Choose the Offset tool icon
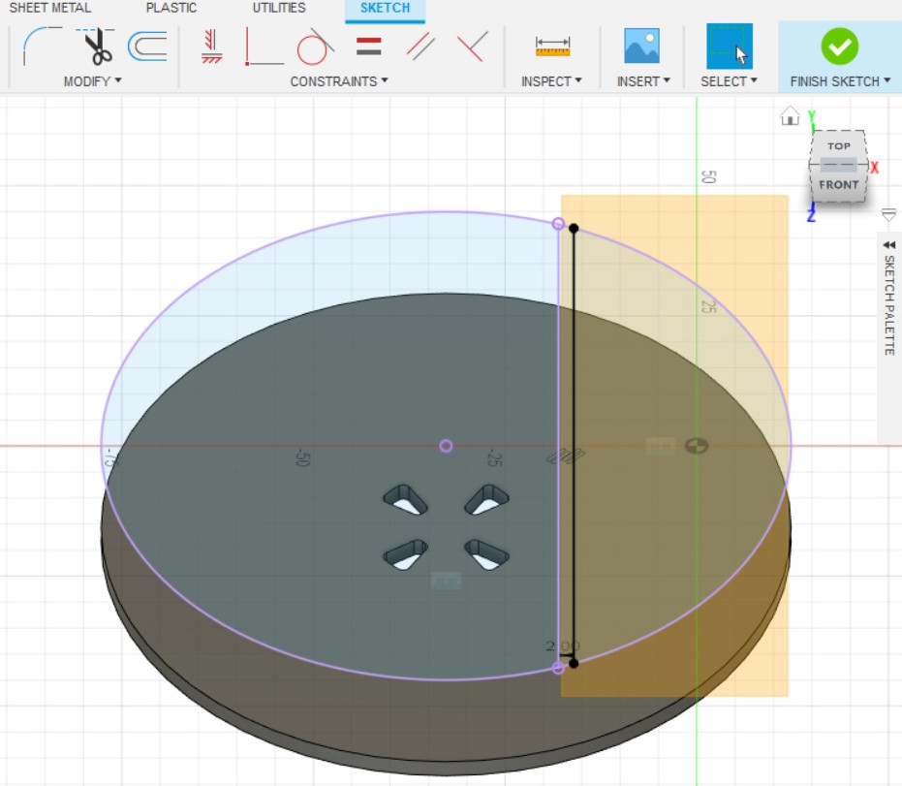The height and width of the screenshot is (786, 902). tap(147, 46)
